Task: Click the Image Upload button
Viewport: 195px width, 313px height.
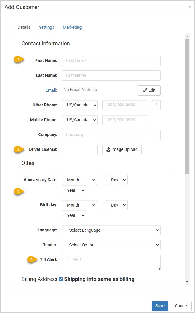Action: point(122,149)
